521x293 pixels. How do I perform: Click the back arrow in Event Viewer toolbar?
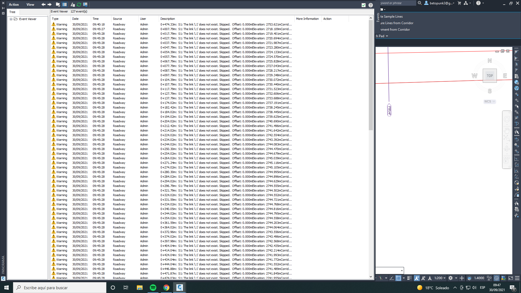tap(43, 5)
